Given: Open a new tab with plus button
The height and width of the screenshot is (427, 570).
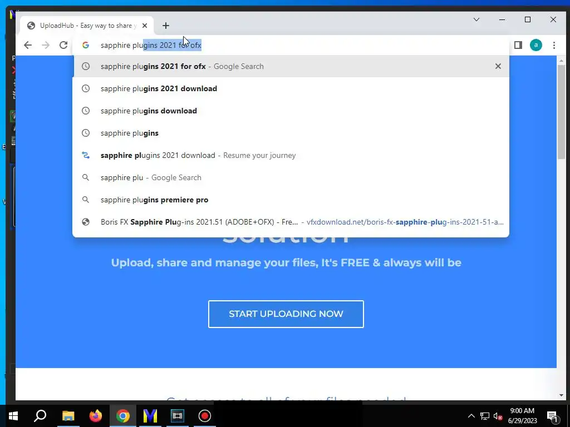Looking at the screenshot, I should 166,26.
